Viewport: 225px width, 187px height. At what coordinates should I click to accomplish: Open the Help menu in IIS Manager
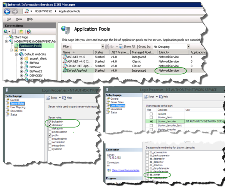tap(30, 19)
